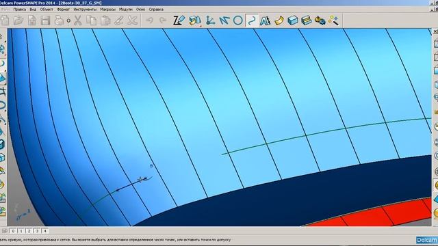Click the New model icon
This screenshot has height=246, width=438.
pyautogui.click(x=5, y=20)
